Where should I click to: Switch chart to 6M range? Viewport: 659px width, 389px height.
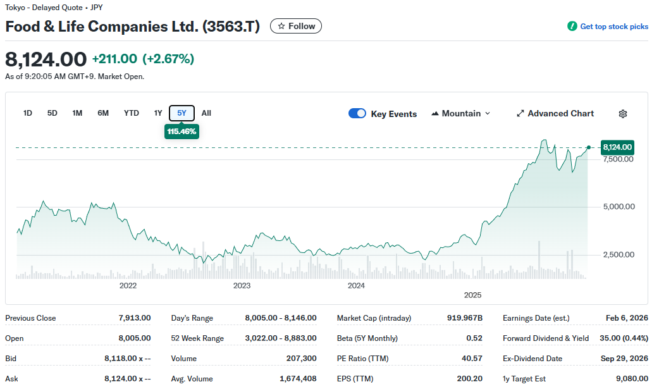pos(103,113)
